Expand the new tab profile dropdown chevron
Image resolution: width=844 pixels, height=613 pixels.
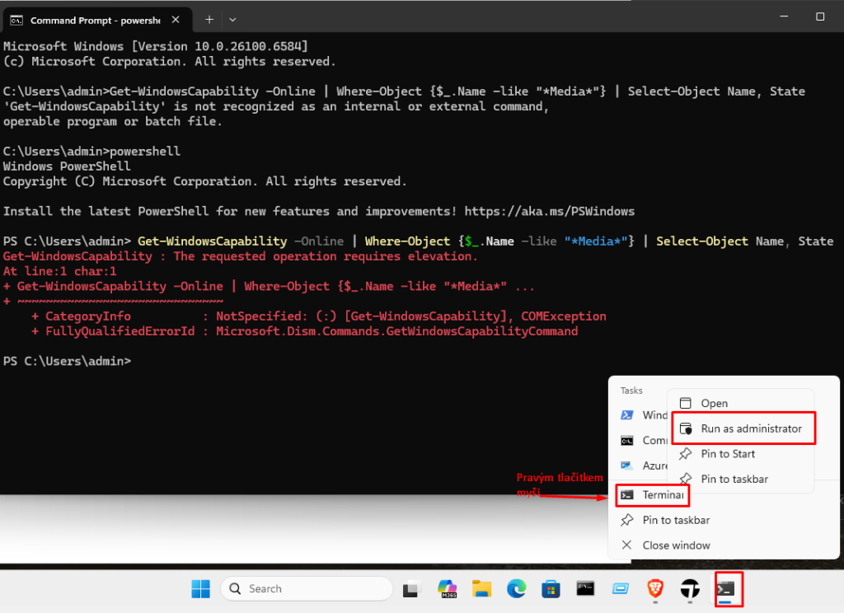232,20
